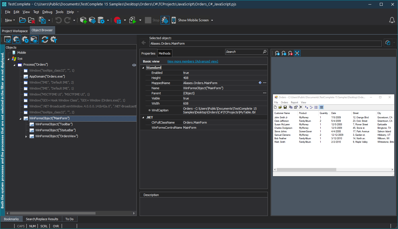The height and width of the screenshot is (229, 398).
Task: Switch to the Project Workspace tab
Action: 15,30
